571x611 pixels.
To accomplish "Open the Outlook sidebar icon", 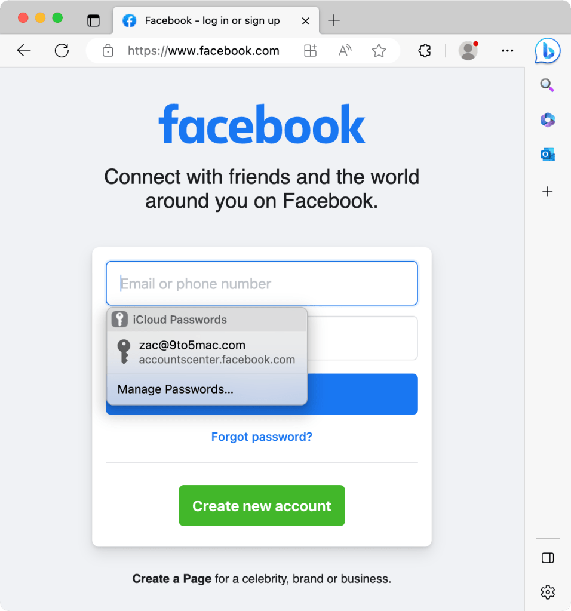I will pos(548,154).
